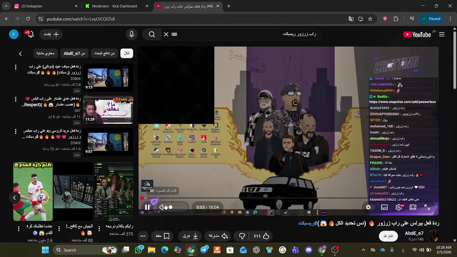Image resolution: width=457 pixels, height=257 pixels.
Task: Toggle theater mode in the player
Action: click(x=413, y=207)
